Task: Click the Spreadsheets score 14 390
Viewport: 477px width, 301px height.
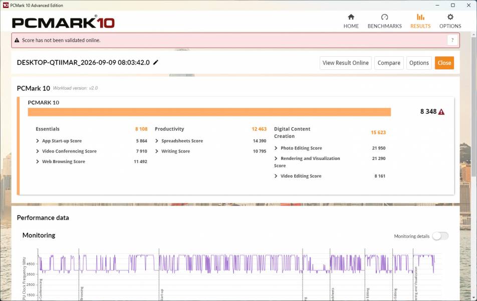Action: (260, 141)
